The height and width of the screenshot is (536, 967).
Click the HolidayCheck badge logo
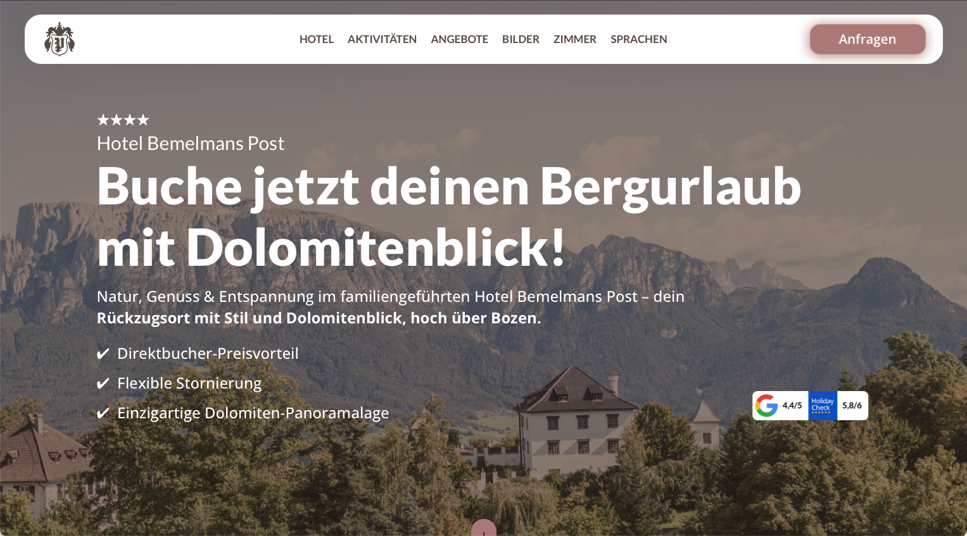[x=823, y=406]
